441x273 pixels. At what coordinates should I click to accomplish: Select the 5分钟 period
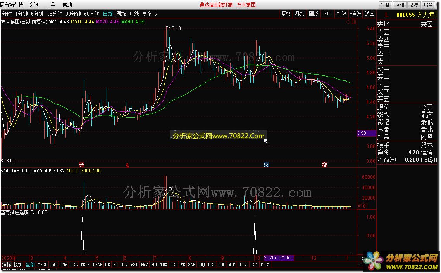point(38,14)
